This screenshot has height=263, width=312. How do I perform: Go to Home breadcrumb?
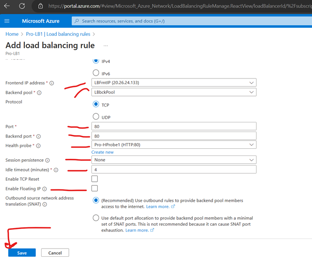click(x=12, y=34)
